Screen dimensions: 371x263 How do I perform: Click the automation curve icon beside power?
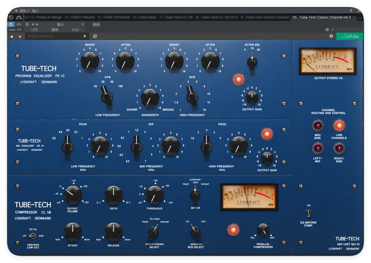(19, 24)
